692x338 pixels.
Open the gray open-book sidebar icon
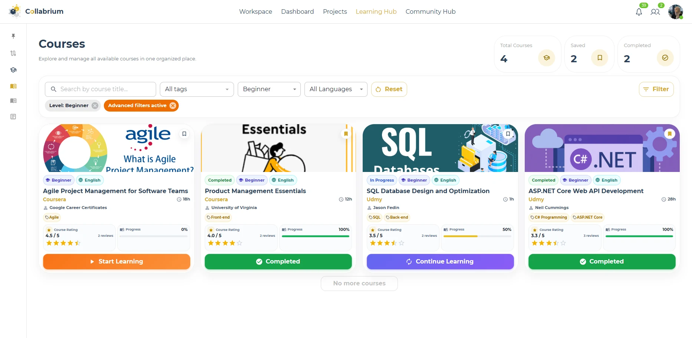click(13, 101)
